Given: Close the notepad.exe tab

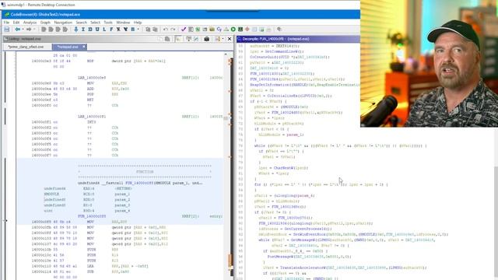Looking at the screenshot, I should click(x=84, y=47).
